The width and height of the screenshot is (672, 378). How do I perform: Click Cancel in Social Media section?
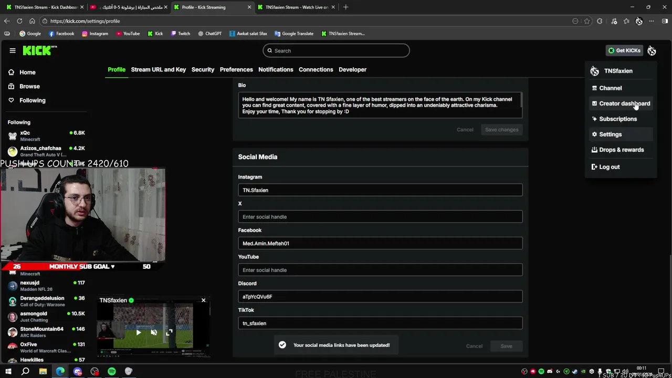pyautogui.click(x=474, y=346)
